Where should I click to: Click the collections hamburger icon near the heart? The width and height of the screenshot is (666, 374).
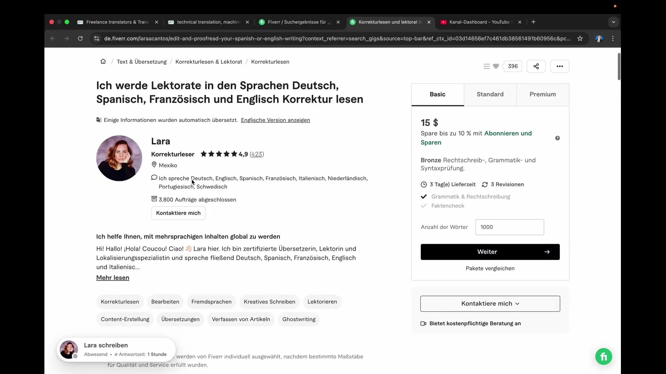point(487,66)
